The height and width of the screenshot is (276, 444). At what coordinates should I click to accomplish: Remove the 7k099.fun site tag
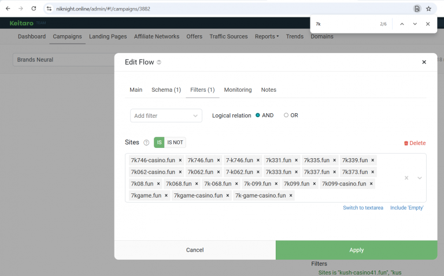pos(314,184)
